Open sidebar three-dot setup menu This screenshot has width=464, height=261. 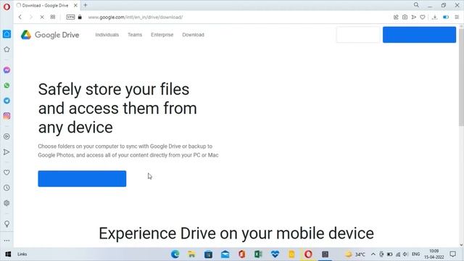click(7, 241)
